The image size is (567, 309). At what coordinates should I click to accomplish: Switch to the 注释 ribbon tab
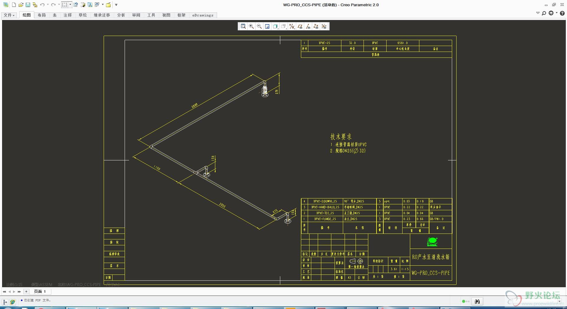(68, 15)
